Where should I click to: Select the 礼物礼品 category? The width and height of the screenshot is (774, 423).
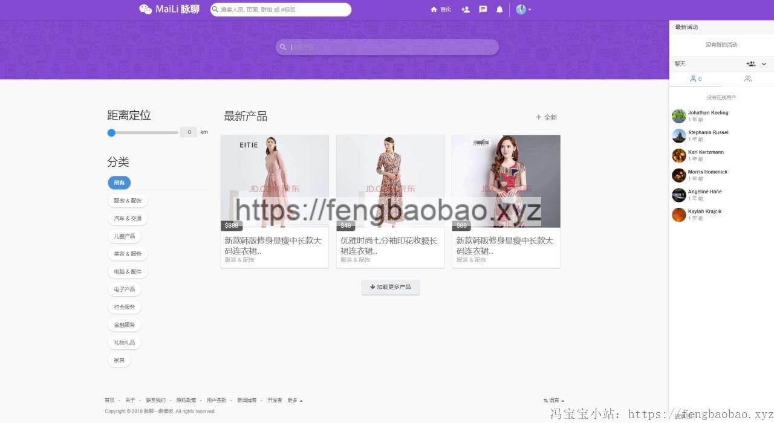coord(125,343)
